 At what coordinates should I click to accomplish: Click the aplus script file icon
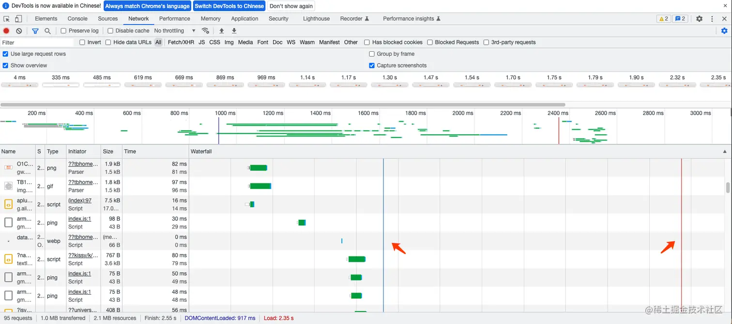8,204
